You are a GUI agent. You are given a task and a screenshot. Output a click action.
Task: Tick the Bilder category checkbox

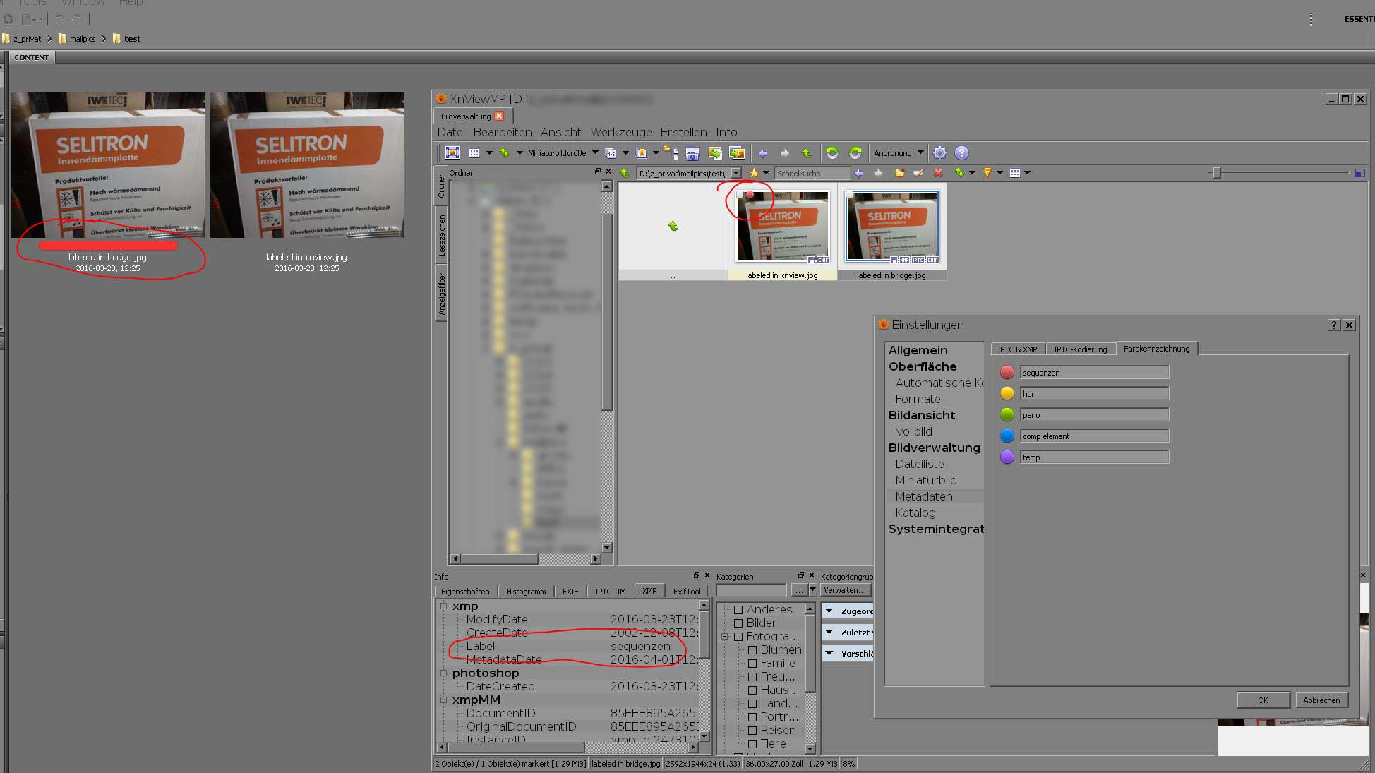[738, 623]
